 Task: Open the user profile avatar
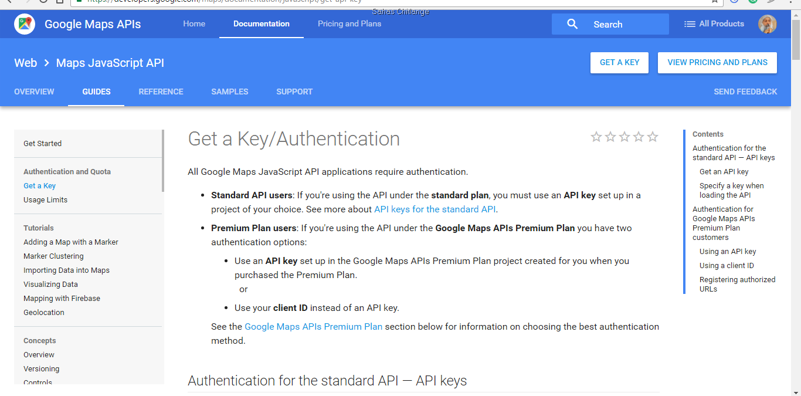tap(767, 24)
